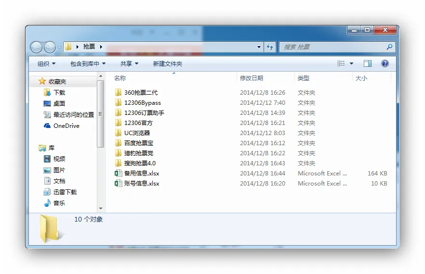Screen dimensions: 425x274
Task: Go back with the Back arrow button
Action: [x=36, y=47]
